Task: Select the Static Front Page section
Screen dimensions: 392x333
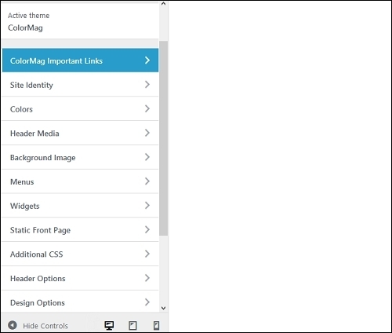Action: (x=80, y=230)
